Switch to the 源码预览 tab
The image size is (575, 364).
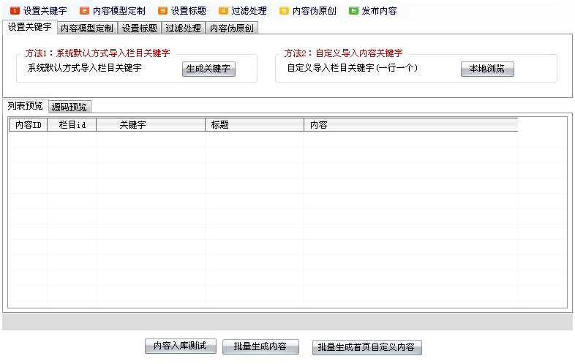69,107
